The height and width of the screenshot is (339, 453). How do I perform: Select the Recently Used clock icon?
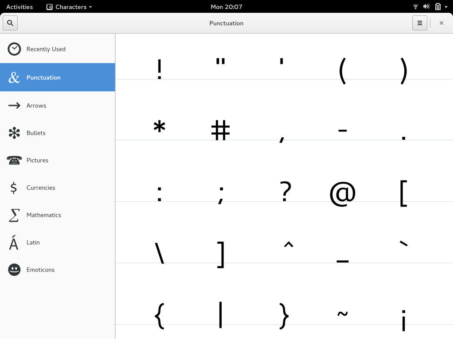click(14, 49)
